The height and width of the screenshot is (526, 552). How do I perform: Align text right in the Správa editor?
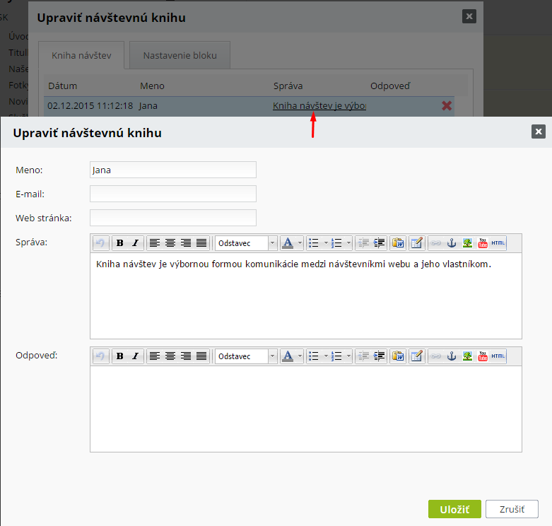pyautogui.click(x=185, y=243)
